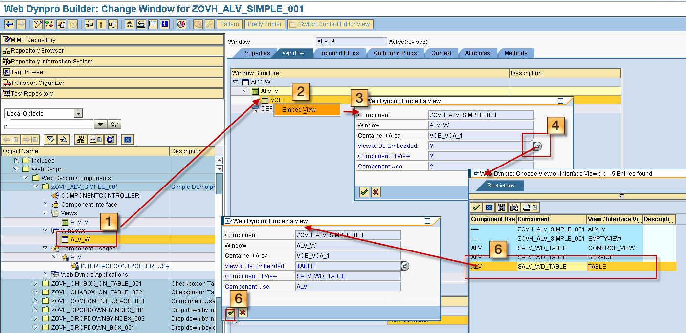Switch to the Outbound Plugs tab
The height and width of the screenshot is (333, 686).
[x=395, y=53]
